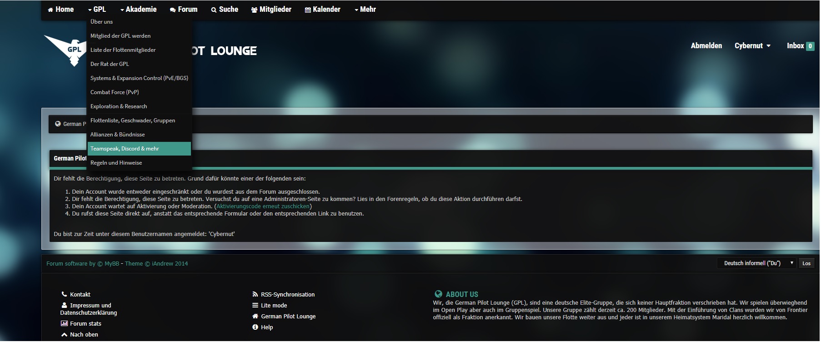The width and height of the screenshot is (821, 342).
Task: Click the Forum stats chart icon
Action: (x=64, y=324)
